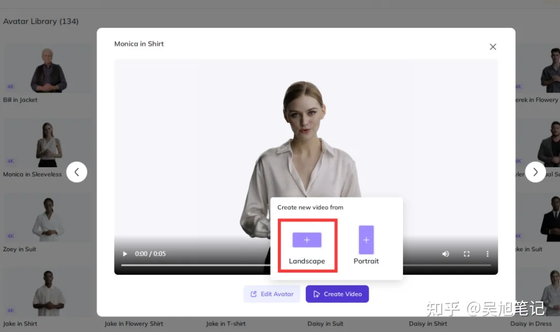Enter fullscreen for the avatar video
560x332 pixels.
tap(467, 254)
